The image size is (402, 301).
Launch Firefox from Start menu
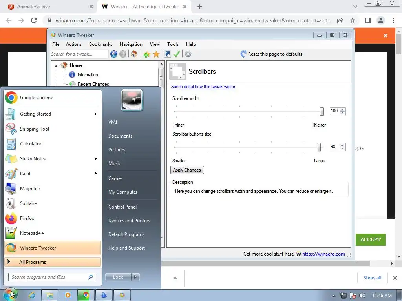(52, 218)
